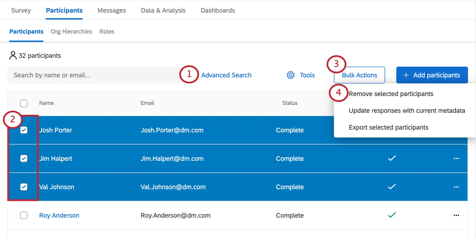Choose Update responses with current metadata
476x238 pixels.
407,111
